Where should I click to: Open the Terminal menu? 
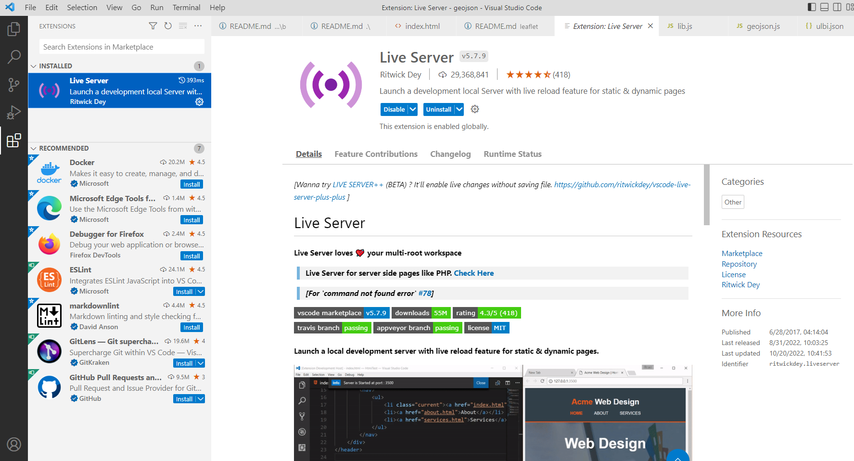pos(186,7)
